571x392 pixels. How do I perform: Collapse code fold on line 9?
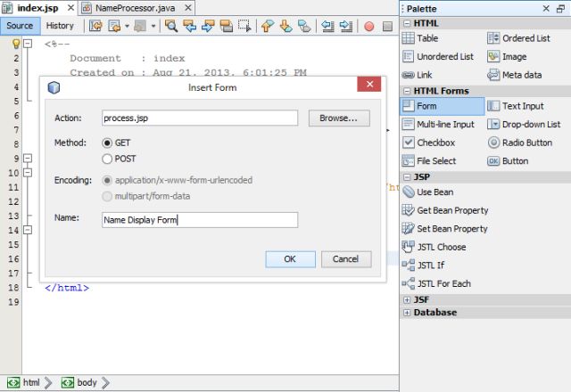point(28,159)
